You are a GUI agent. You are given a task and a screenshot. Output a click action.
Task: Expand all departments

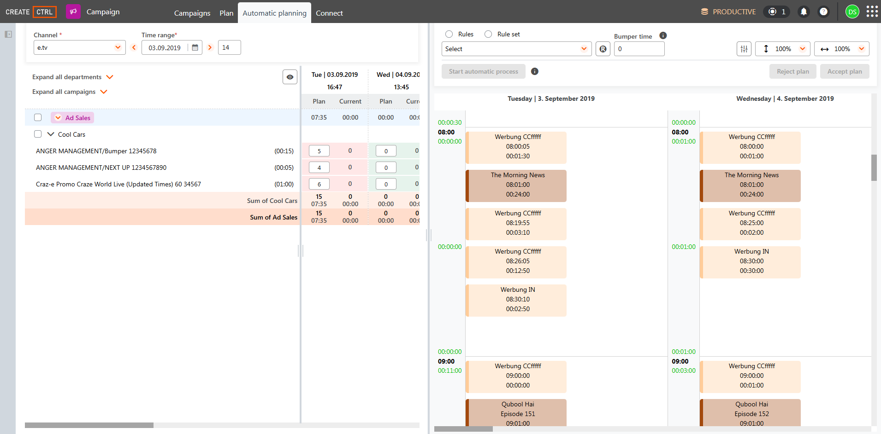73,77
